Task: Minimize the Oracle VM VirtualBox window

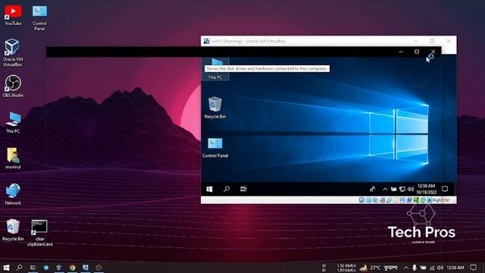Action: (416, 41)
